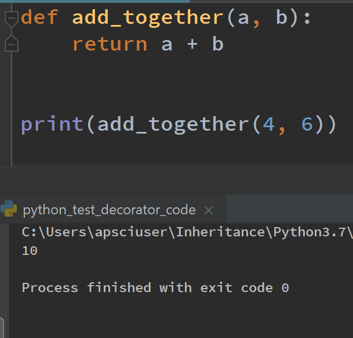Image resolution: width=353 pixels, height=338 pixels.
Task: Click the 'Process finished with exit code 0' message
Action: [x=155, y=287]
